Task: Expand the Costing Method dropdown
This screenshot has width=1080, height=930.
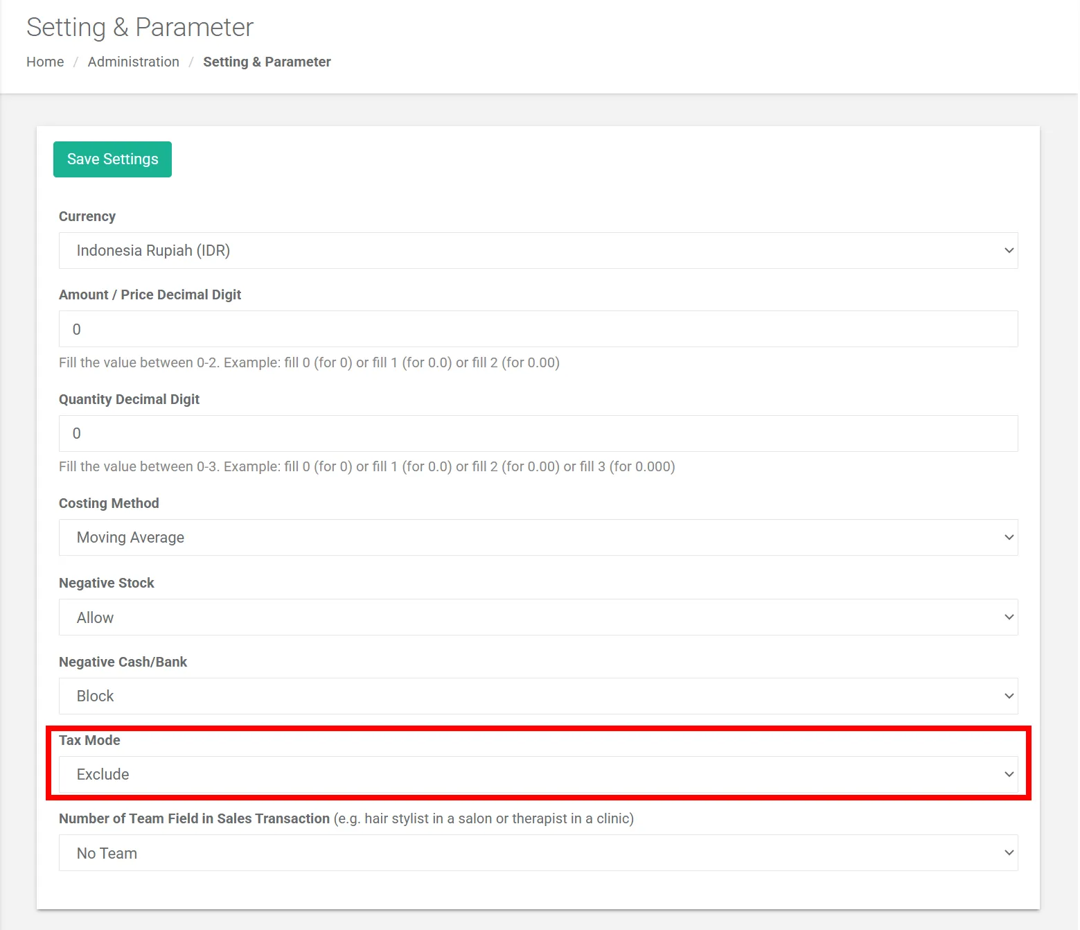Action: click(x=538, y=537)
